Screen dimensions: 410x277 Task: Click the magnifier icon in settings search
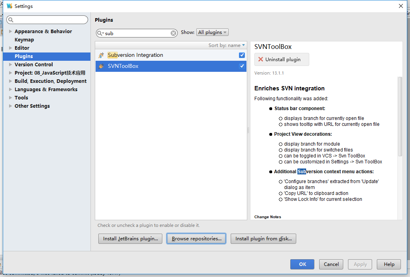(11, 19)
